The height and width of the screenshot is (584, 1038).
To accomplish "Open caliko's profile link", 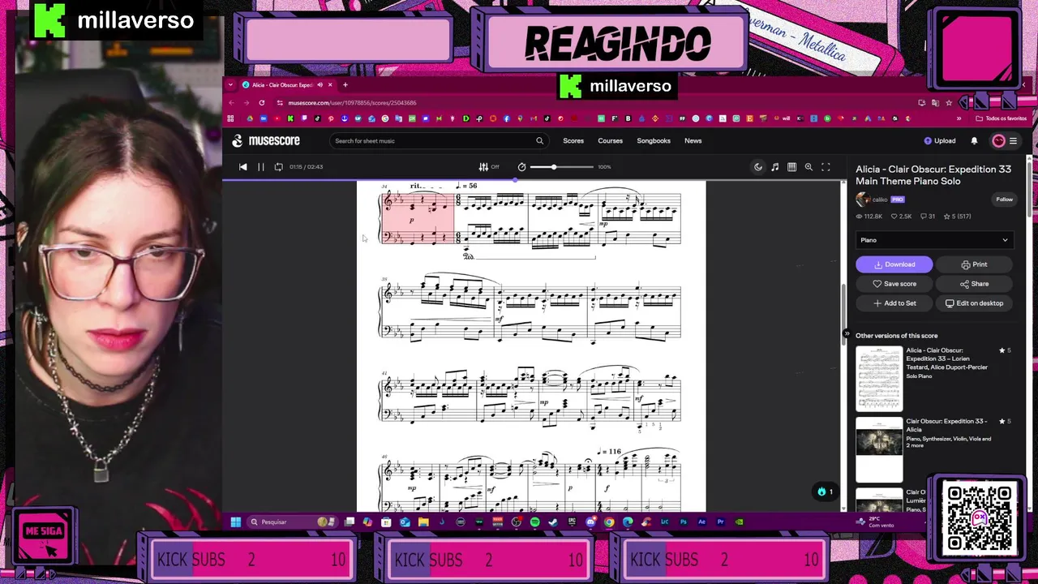I will [880, 200].
